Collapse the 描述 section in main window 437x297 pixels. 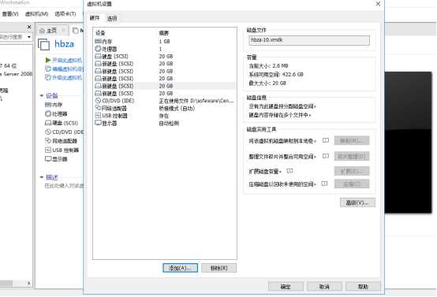[42, 177]
